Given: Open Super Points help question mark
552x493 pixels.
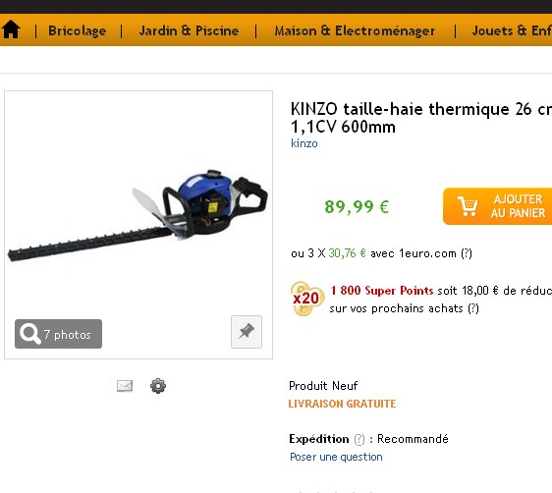Looking at the screenshot, I should coord(473,308).
